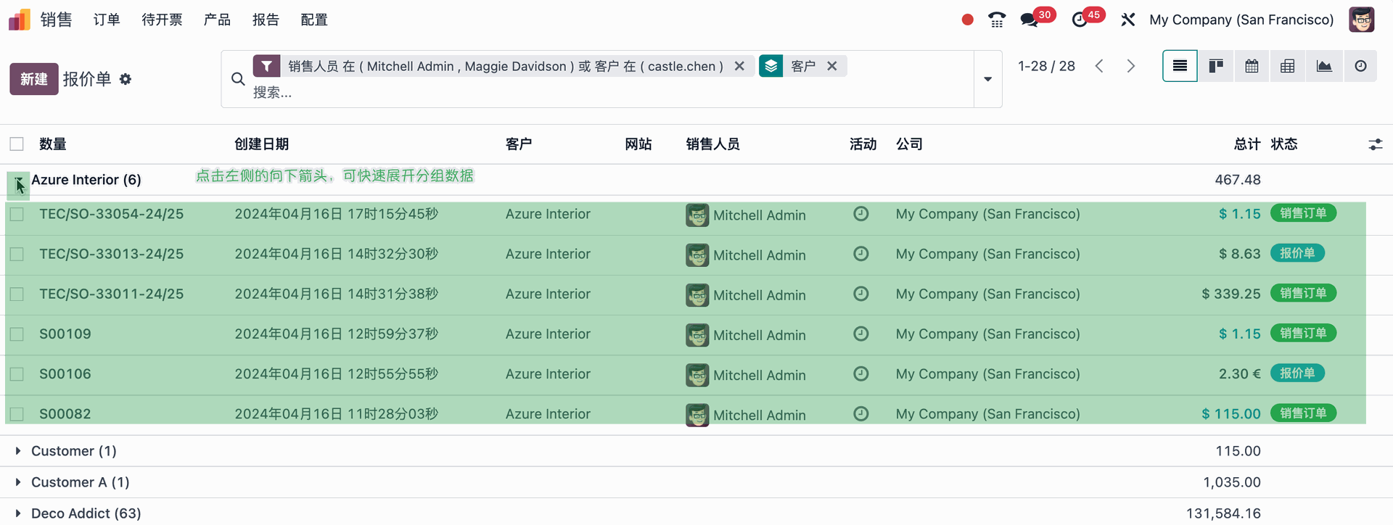Viewport: 1393px width, 525px height.
Task: Open the 订单 menu
Action: pyautogui.click(x=107, y=20)
